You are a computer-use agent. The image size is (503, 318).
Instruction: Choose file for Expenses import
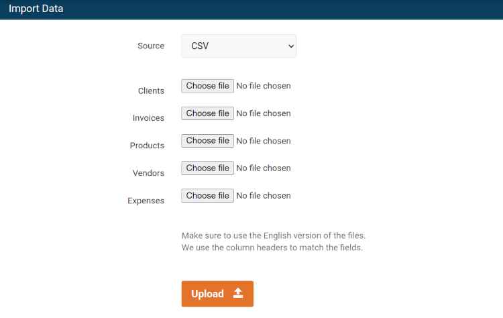[207, 195]
